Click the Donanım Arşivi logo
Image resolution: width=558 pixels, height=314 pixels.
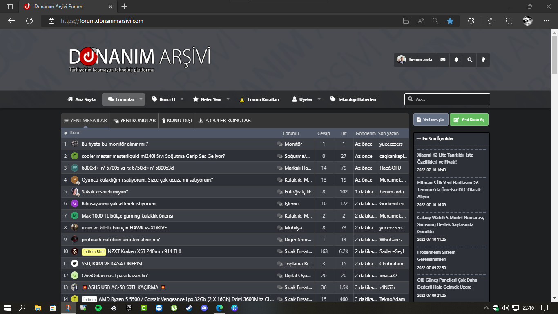pos(140,59)
